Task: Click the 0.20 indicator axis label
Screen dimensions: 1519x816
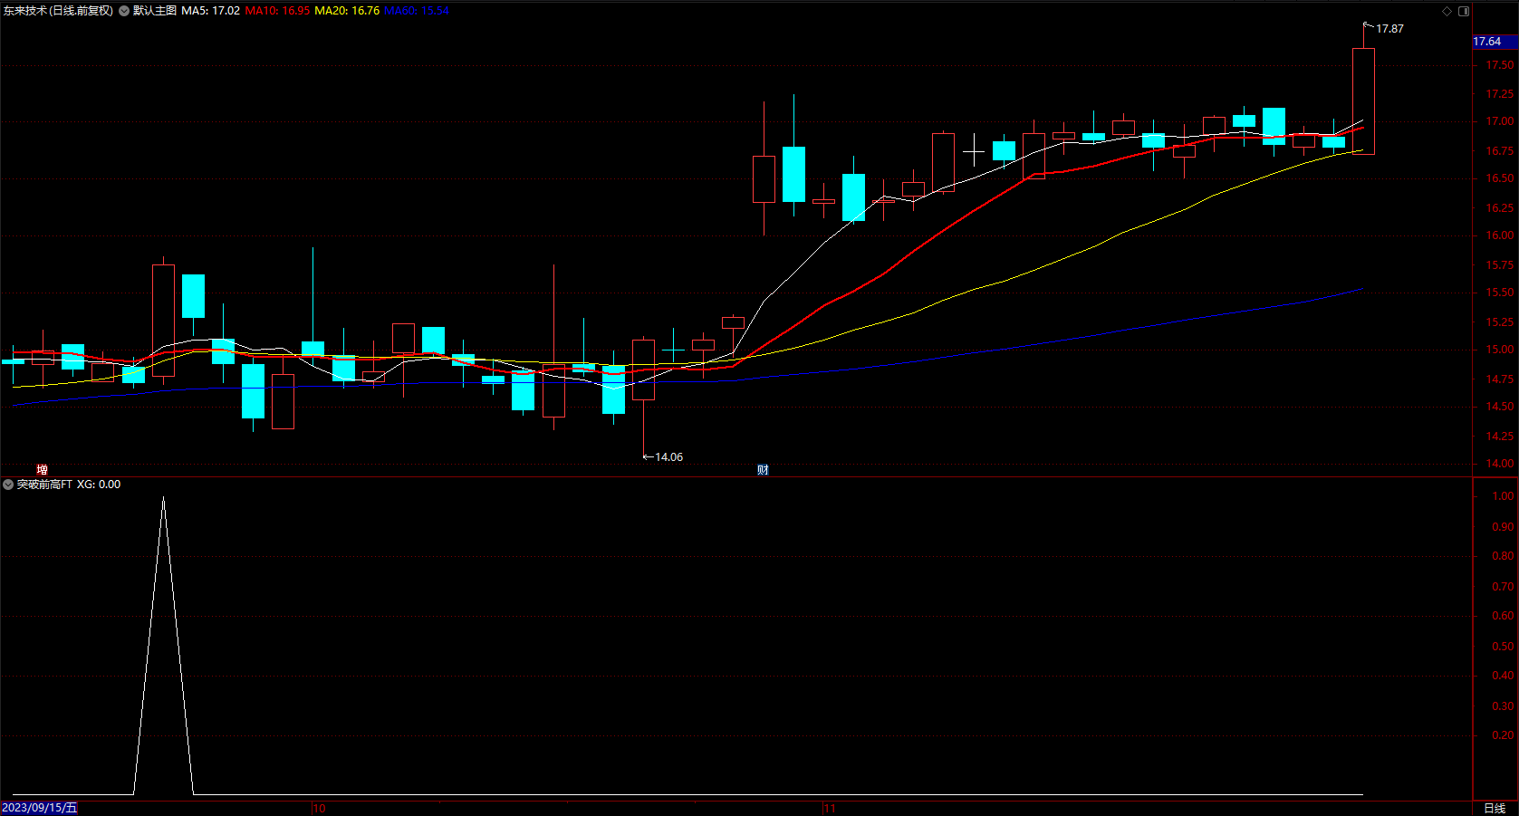Action: point(1503,735)
